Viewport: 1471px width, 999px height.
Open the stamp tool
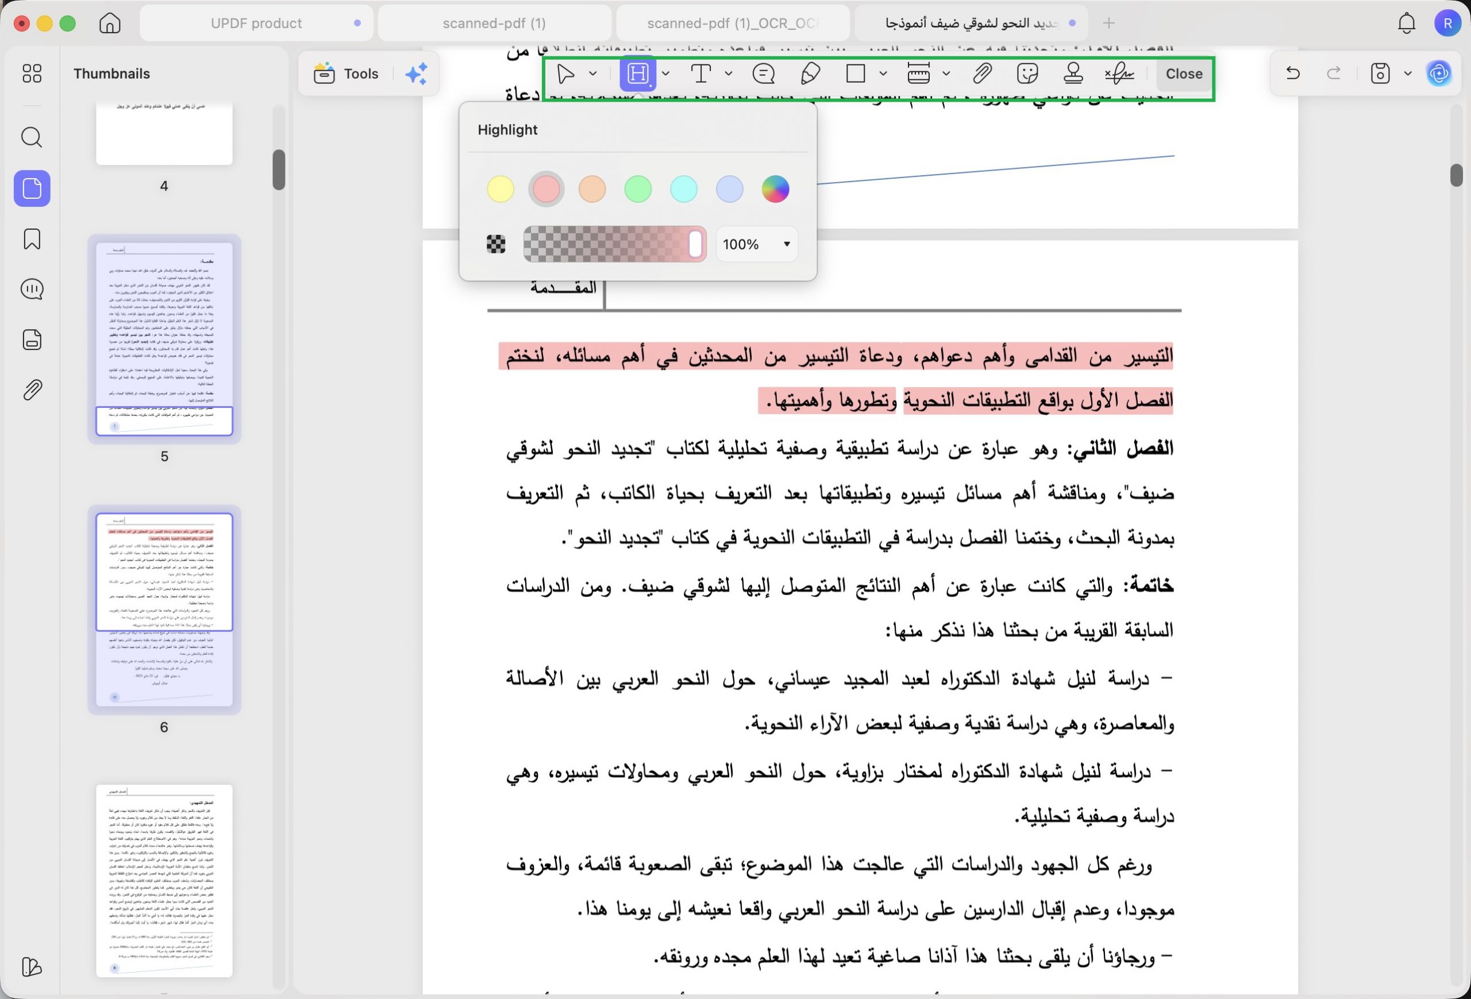(x=1073, y=74)
